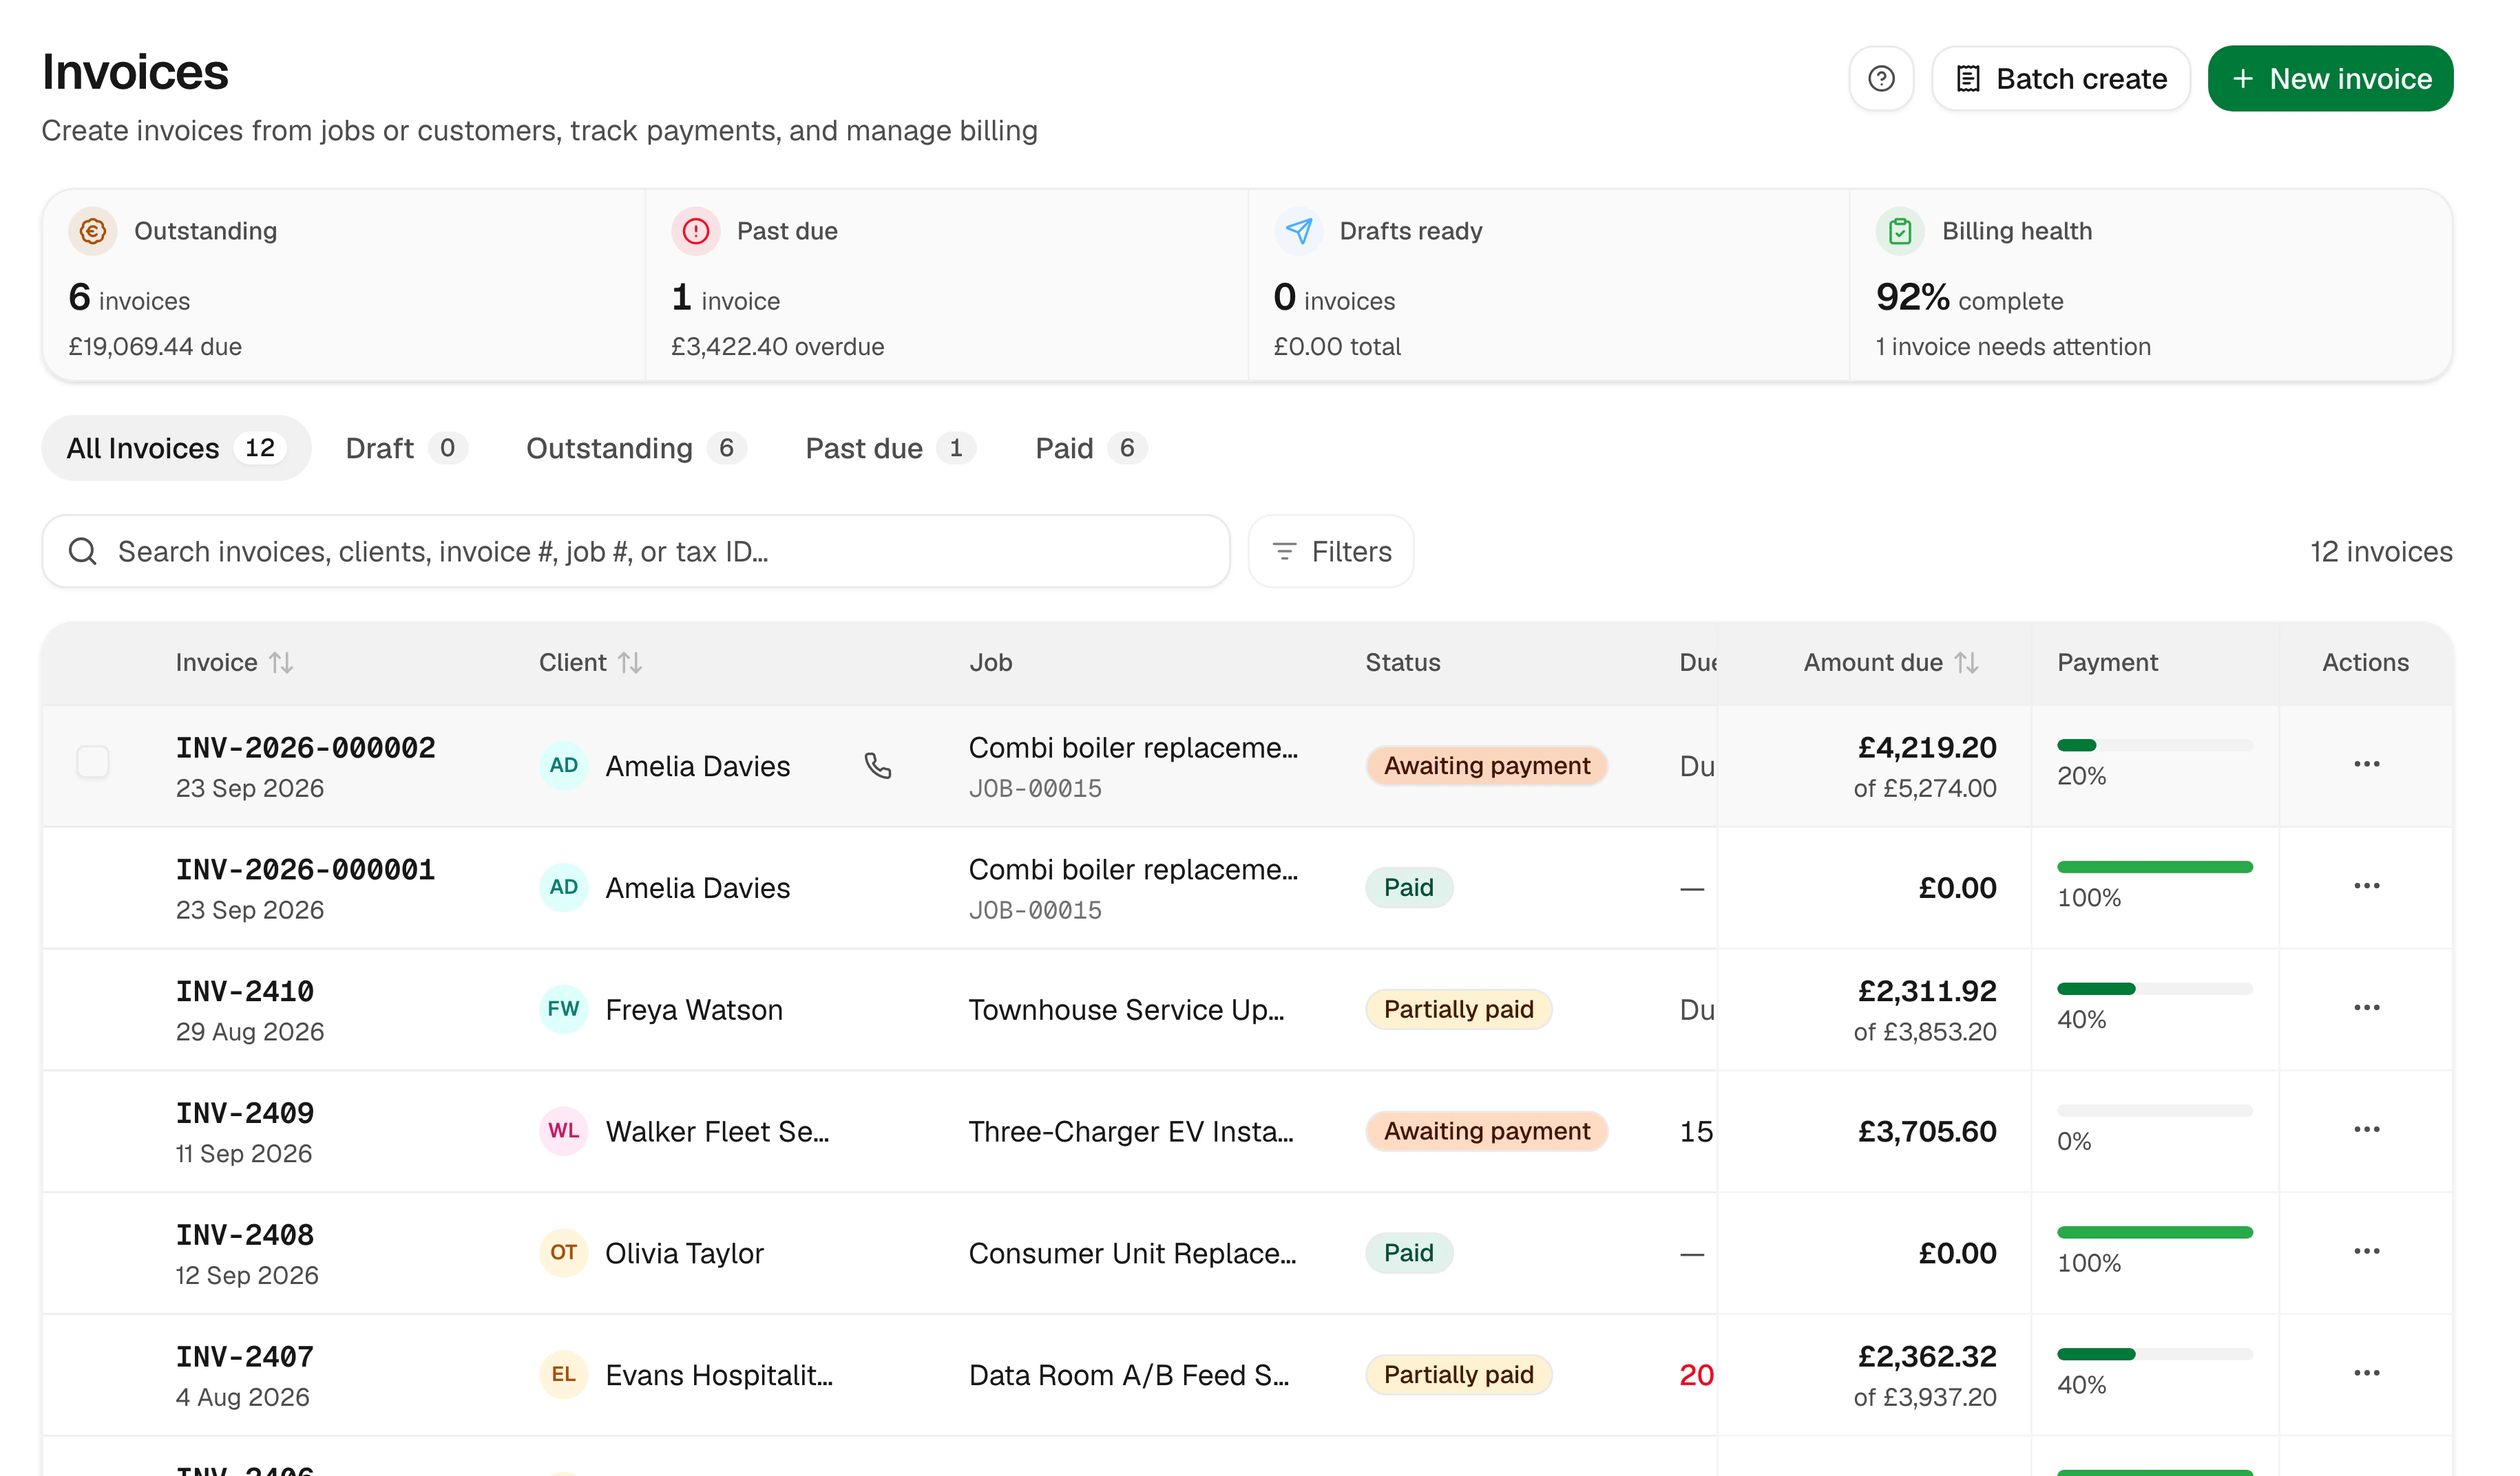
Task: Click Three-Charger EV Insta… job
Action: point(1131,1131)
